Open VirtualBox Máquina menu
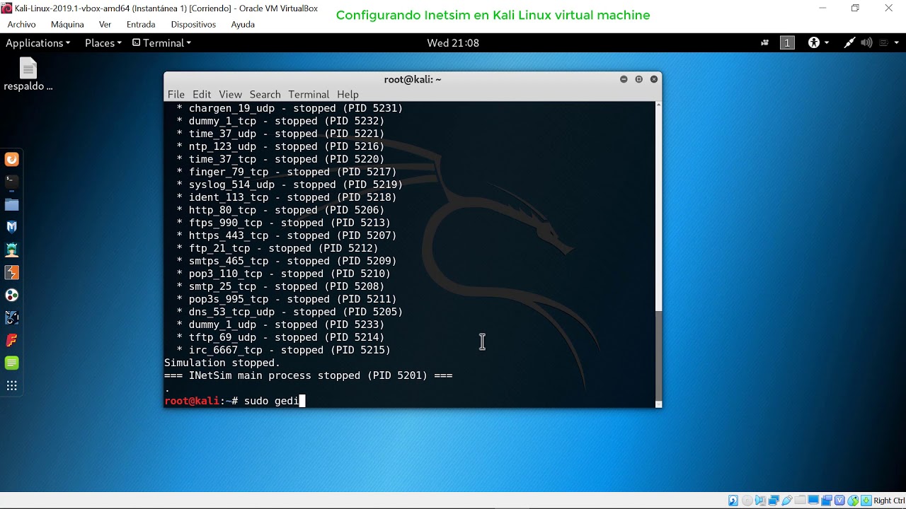Viewport: 906px width, 509px height. coord(67,24)
